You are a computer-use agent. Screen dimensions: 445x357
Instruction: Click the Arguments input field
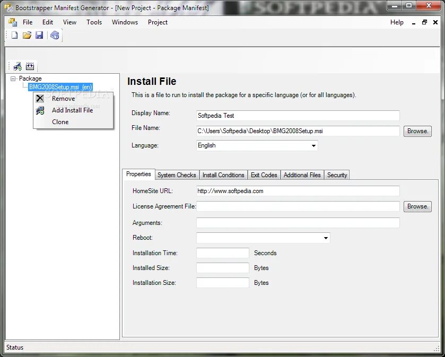coord(298,223)
